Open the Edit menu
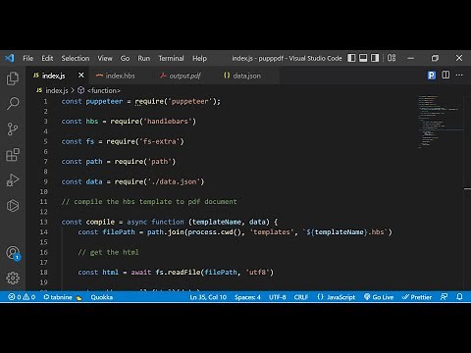Screen dimensions: 471x353 [47, 58]
